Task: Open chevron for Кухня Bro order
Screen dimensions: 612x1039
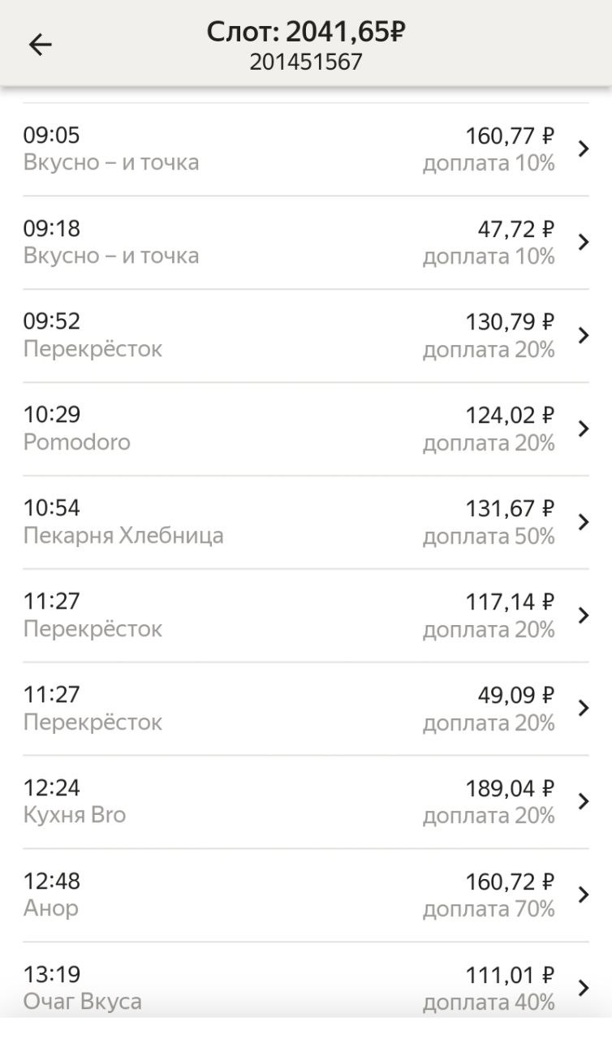Action: click(583, 802)
